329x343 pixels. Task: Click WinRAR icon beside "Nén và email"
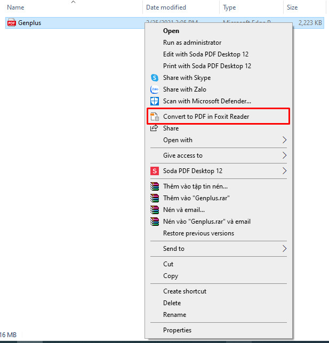[155, 210]
